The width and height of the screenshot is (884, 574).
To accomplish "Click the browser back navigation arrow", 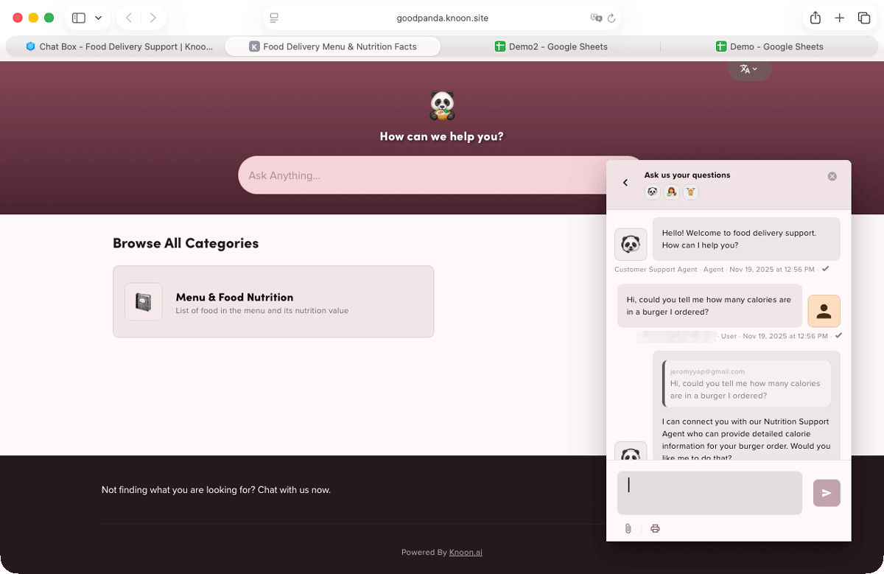I will 129,18.
